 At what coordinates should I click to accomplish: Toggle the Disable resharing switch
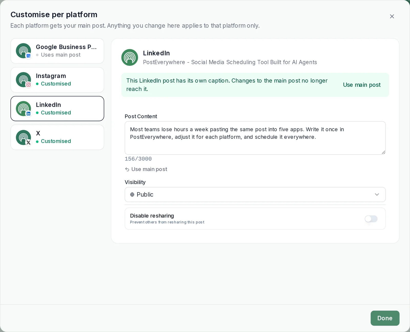[371, 219]
